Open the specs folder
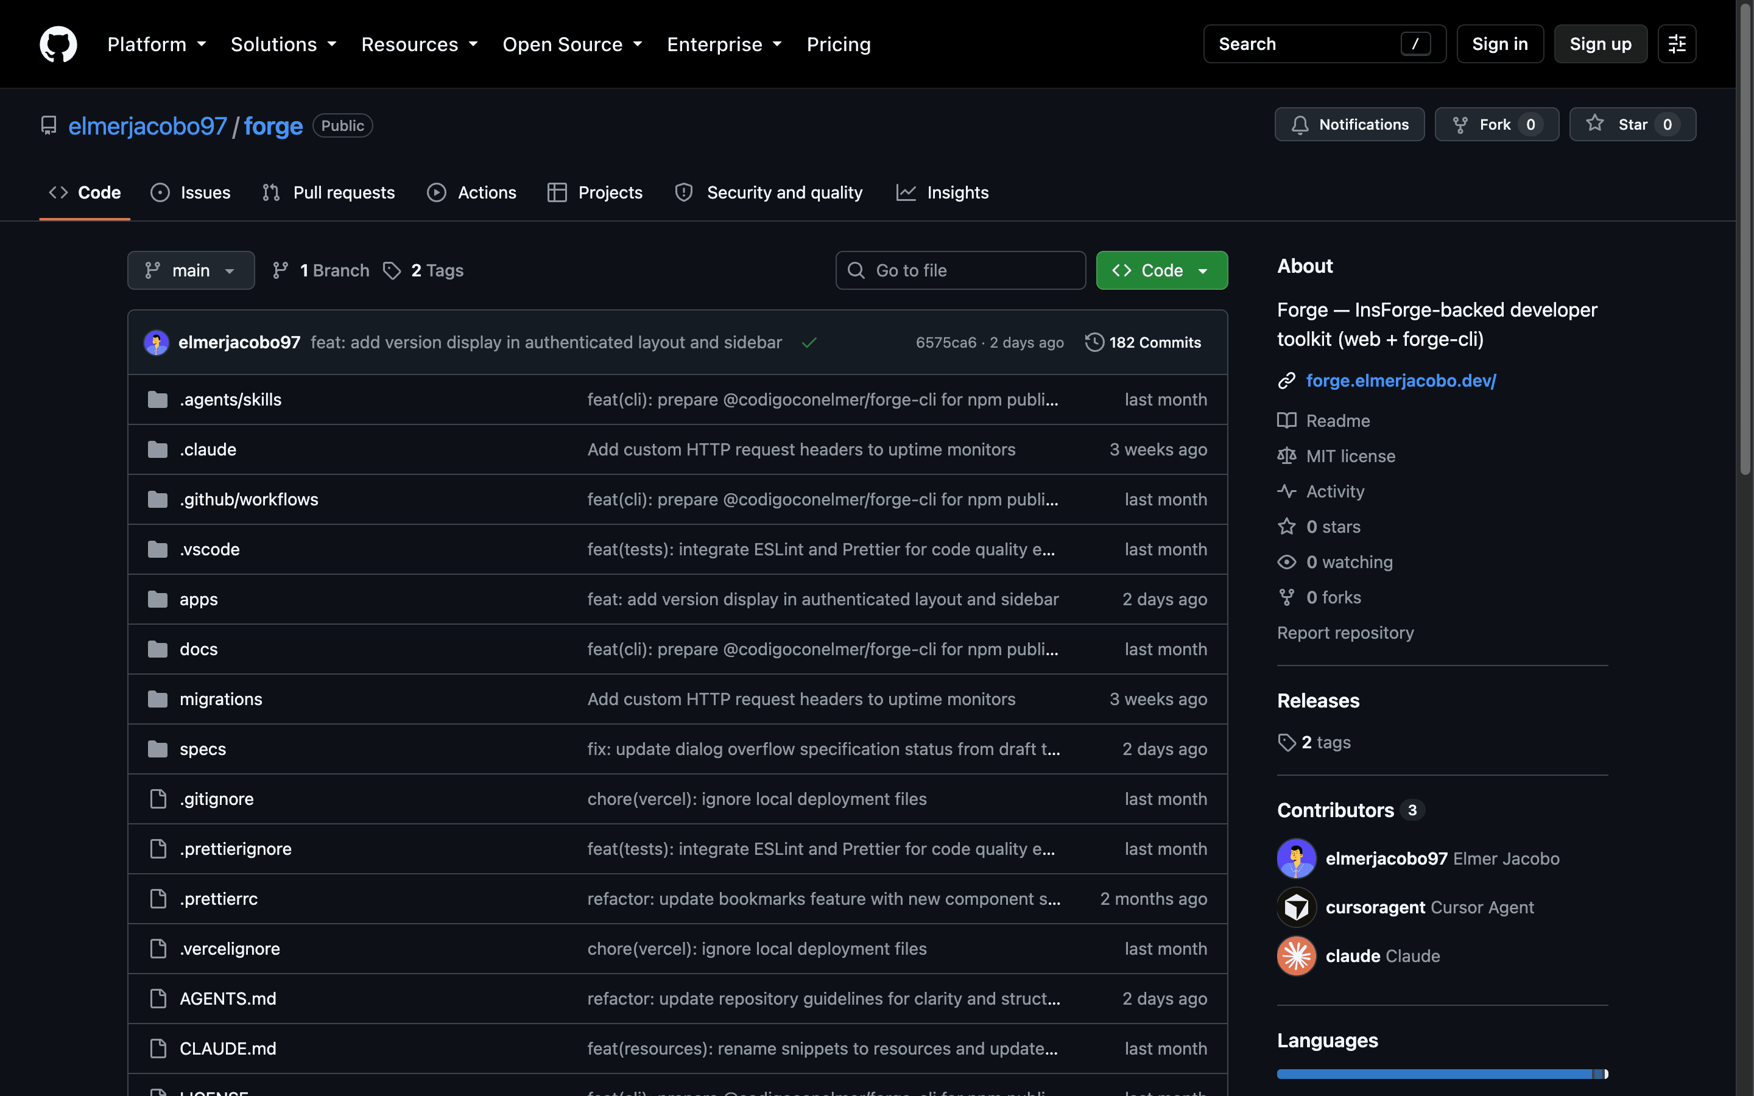1754x1096 pixels. (x=202, y=749)
